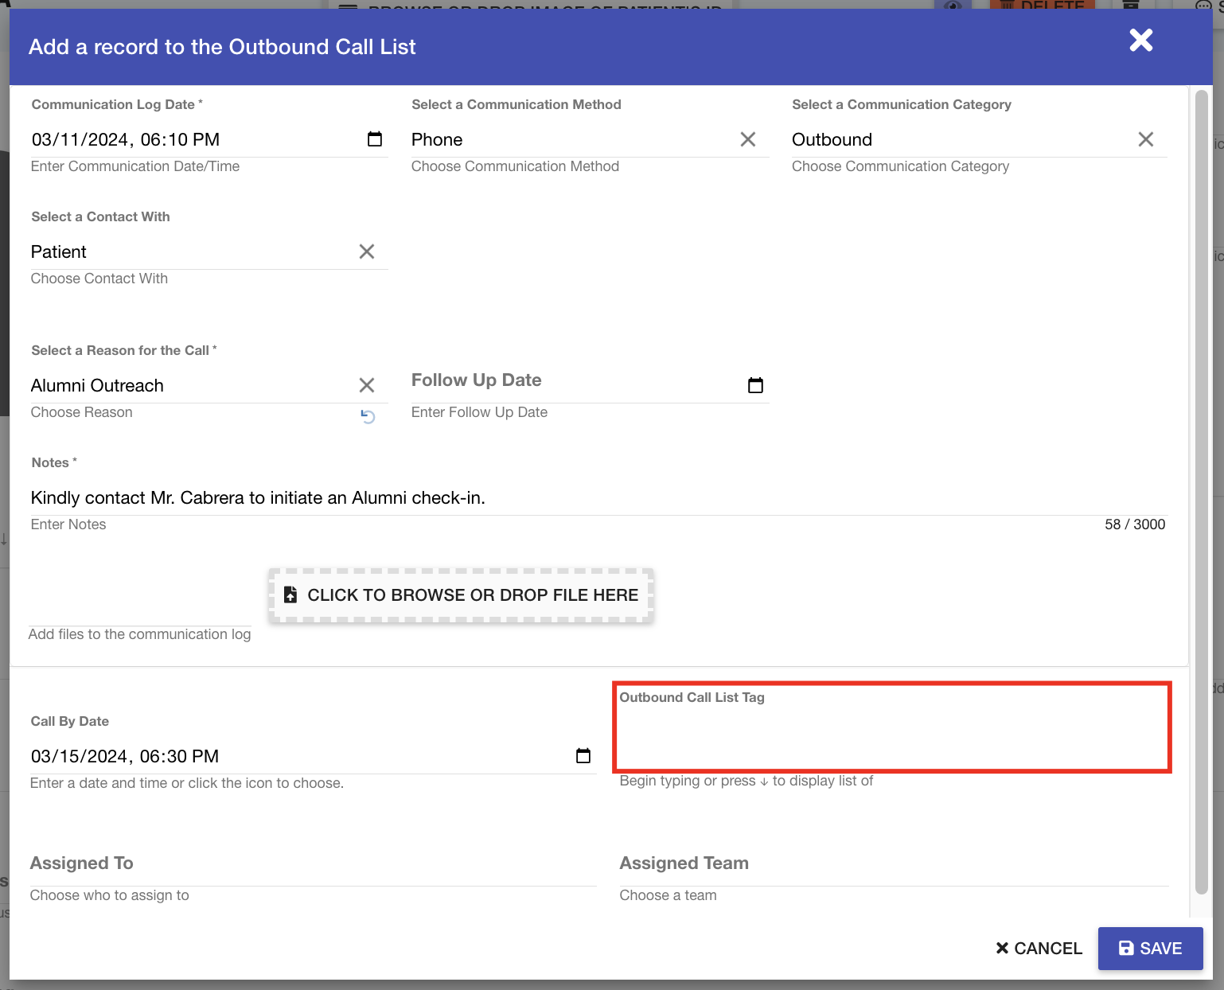The height and width of the screenshot is (990, 1224).
Task: Clear the Phone communication method
Action: [747, 139]
